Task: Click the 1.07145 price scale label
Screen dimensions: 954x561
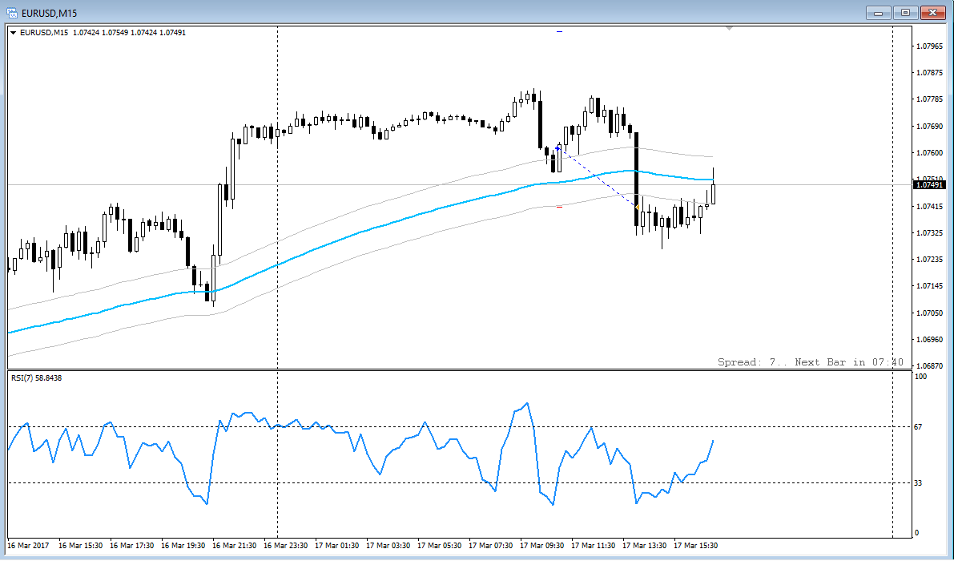Action: click(930, 286)
